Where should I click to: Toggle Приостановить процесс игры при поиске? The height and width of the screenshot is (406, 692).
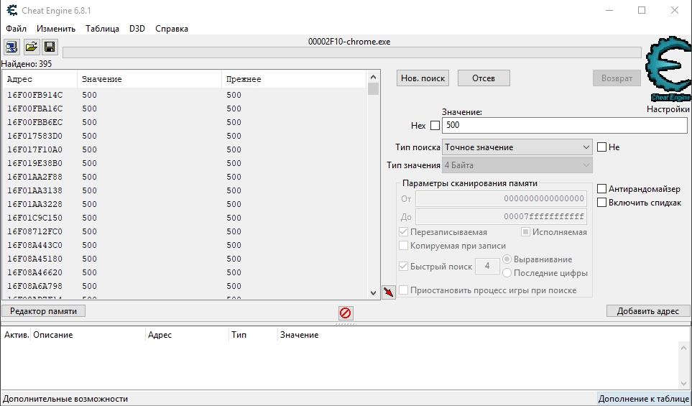(x=403, y=290)
